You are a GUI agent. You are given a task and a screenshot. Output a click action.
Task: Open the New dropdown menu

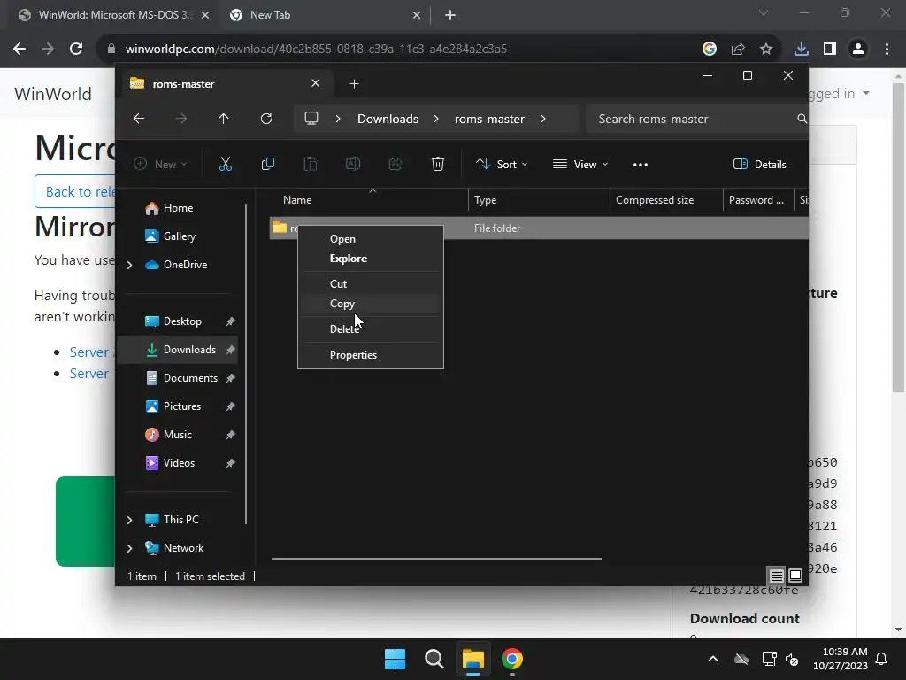(x=161, y=164)
